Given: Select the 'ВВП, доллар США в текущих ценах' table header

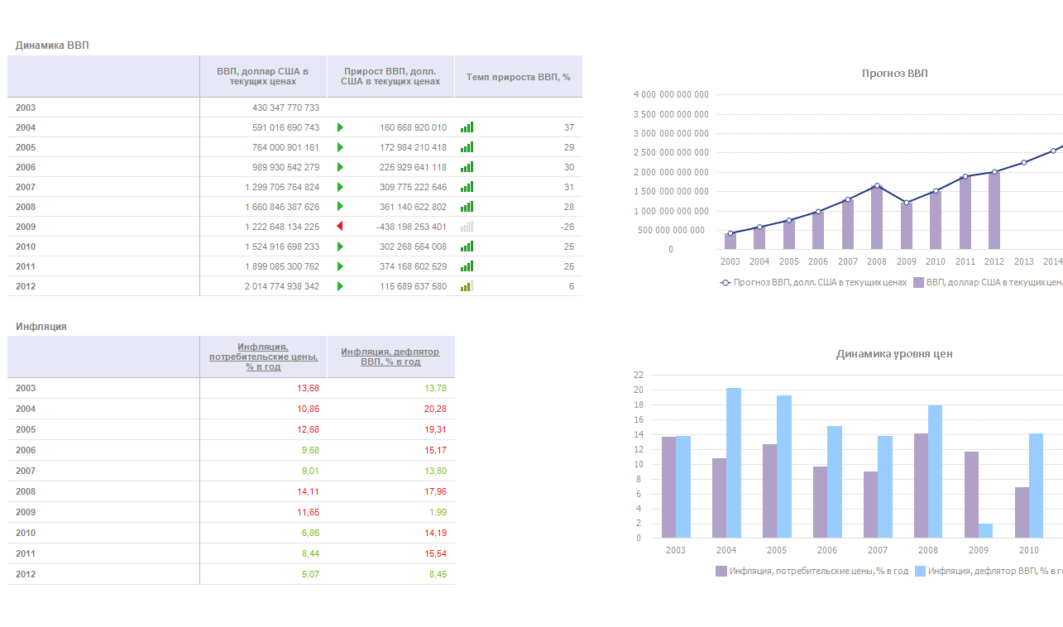Looking at the screenshot, I should tap(263, 77).
